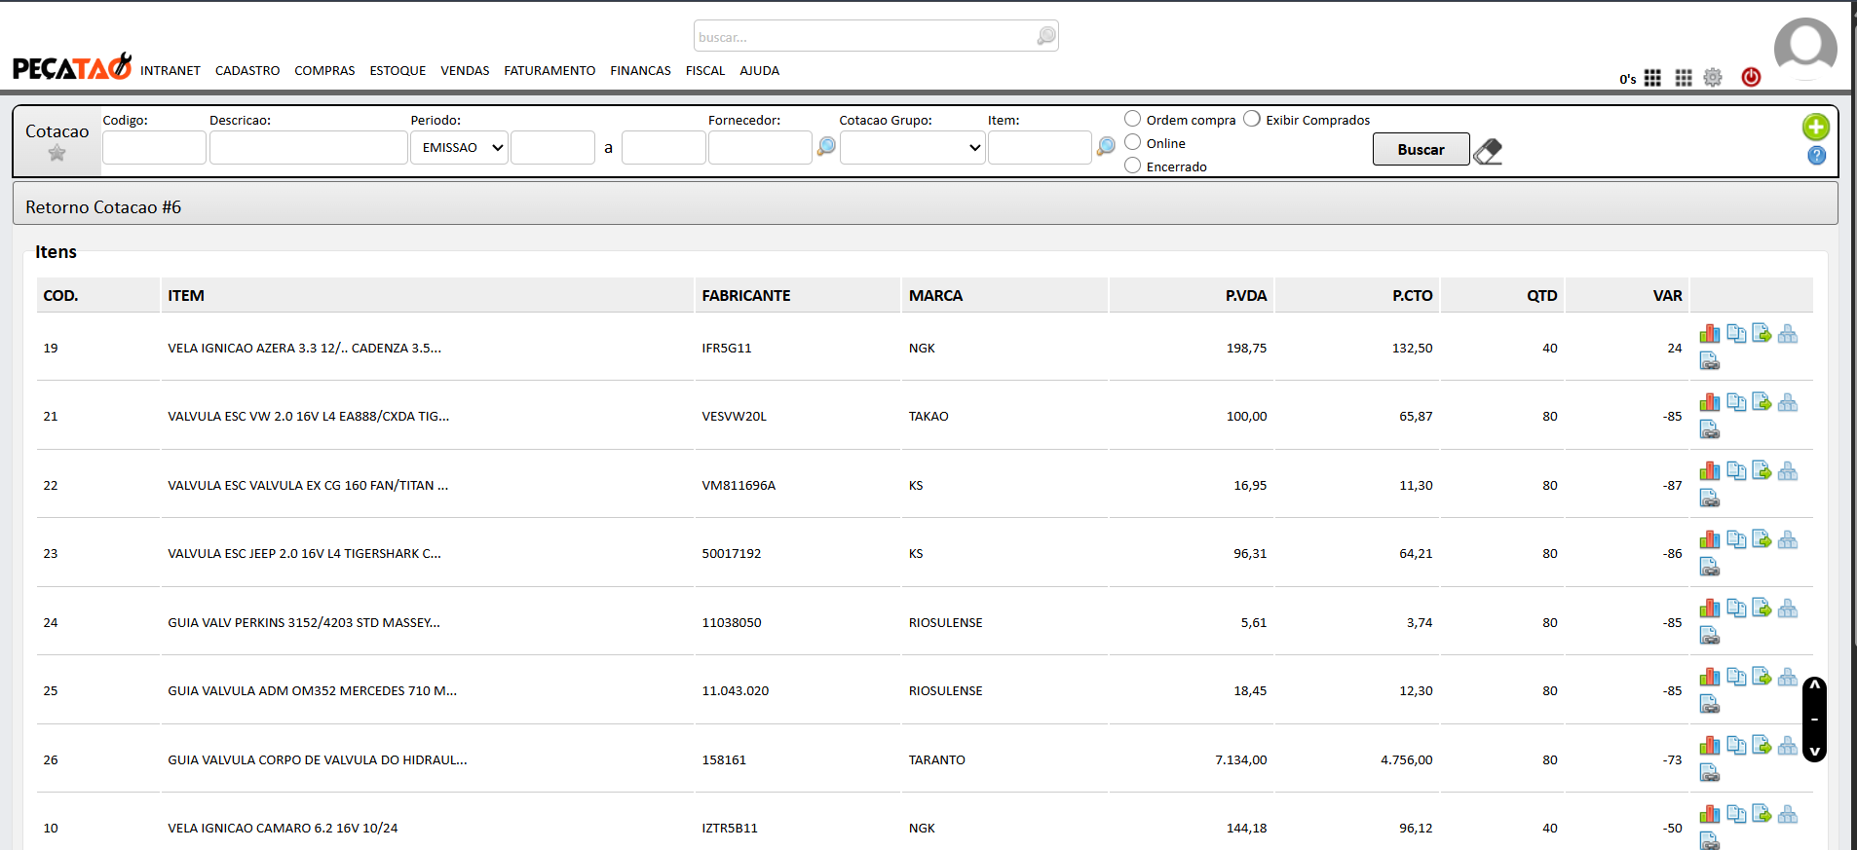Open bar chart icon for VELA IGNICAO AZERA row
Screen dimensions: 1857x850
[x=1710, y=333]
